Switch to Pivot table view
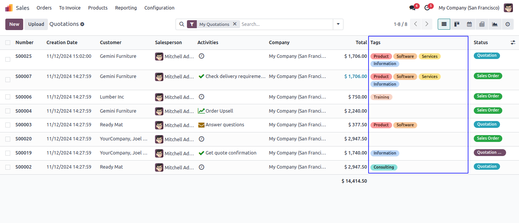519x223 pixels. pyautogui.click(x=482, y=24)
